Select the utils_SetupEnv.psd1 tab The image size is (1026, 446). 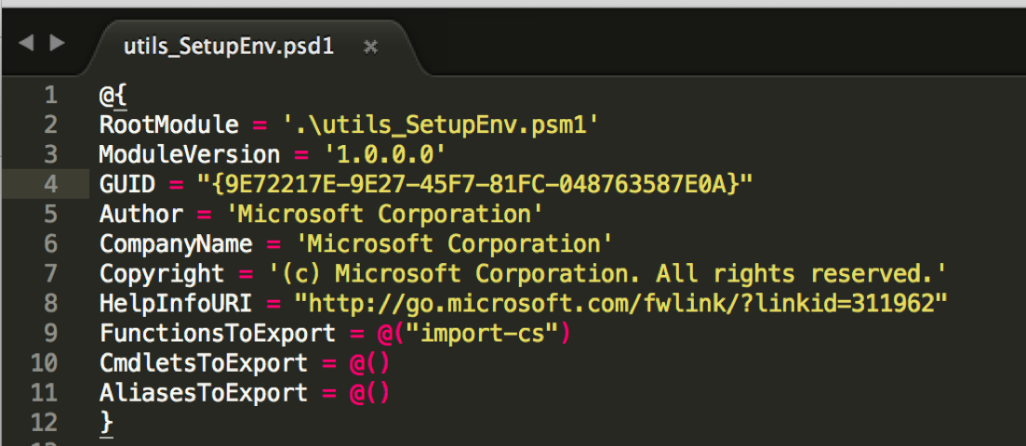[x=229, y=47]
